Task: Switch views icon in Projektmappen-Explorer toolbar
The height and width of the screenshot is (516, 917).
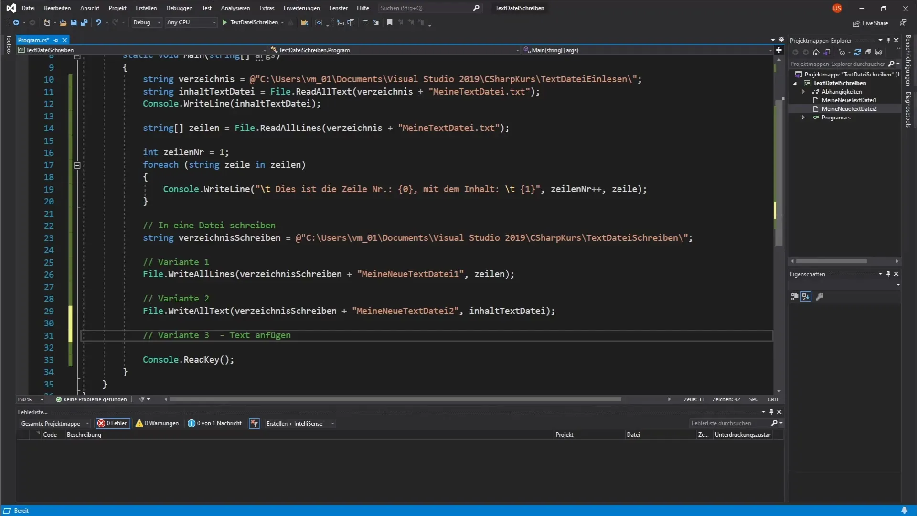Action: click(x=827, y=52)
